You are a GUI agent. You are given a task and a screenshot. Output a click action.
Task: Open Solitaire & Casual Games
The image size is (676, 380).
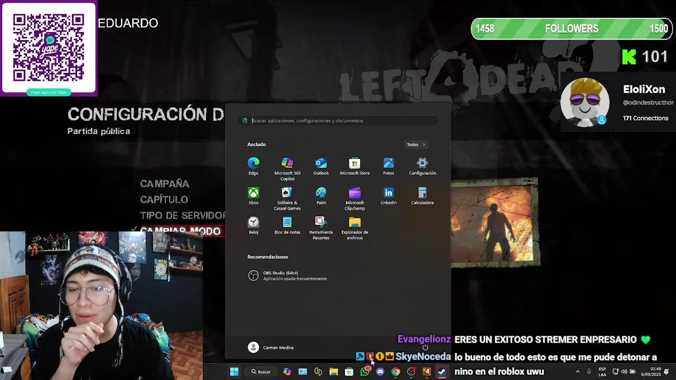(x=287, y=198)
